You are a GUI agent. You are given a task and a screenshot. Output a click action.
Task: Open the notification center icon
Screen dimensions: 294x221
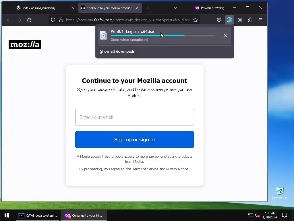[285, 215]
